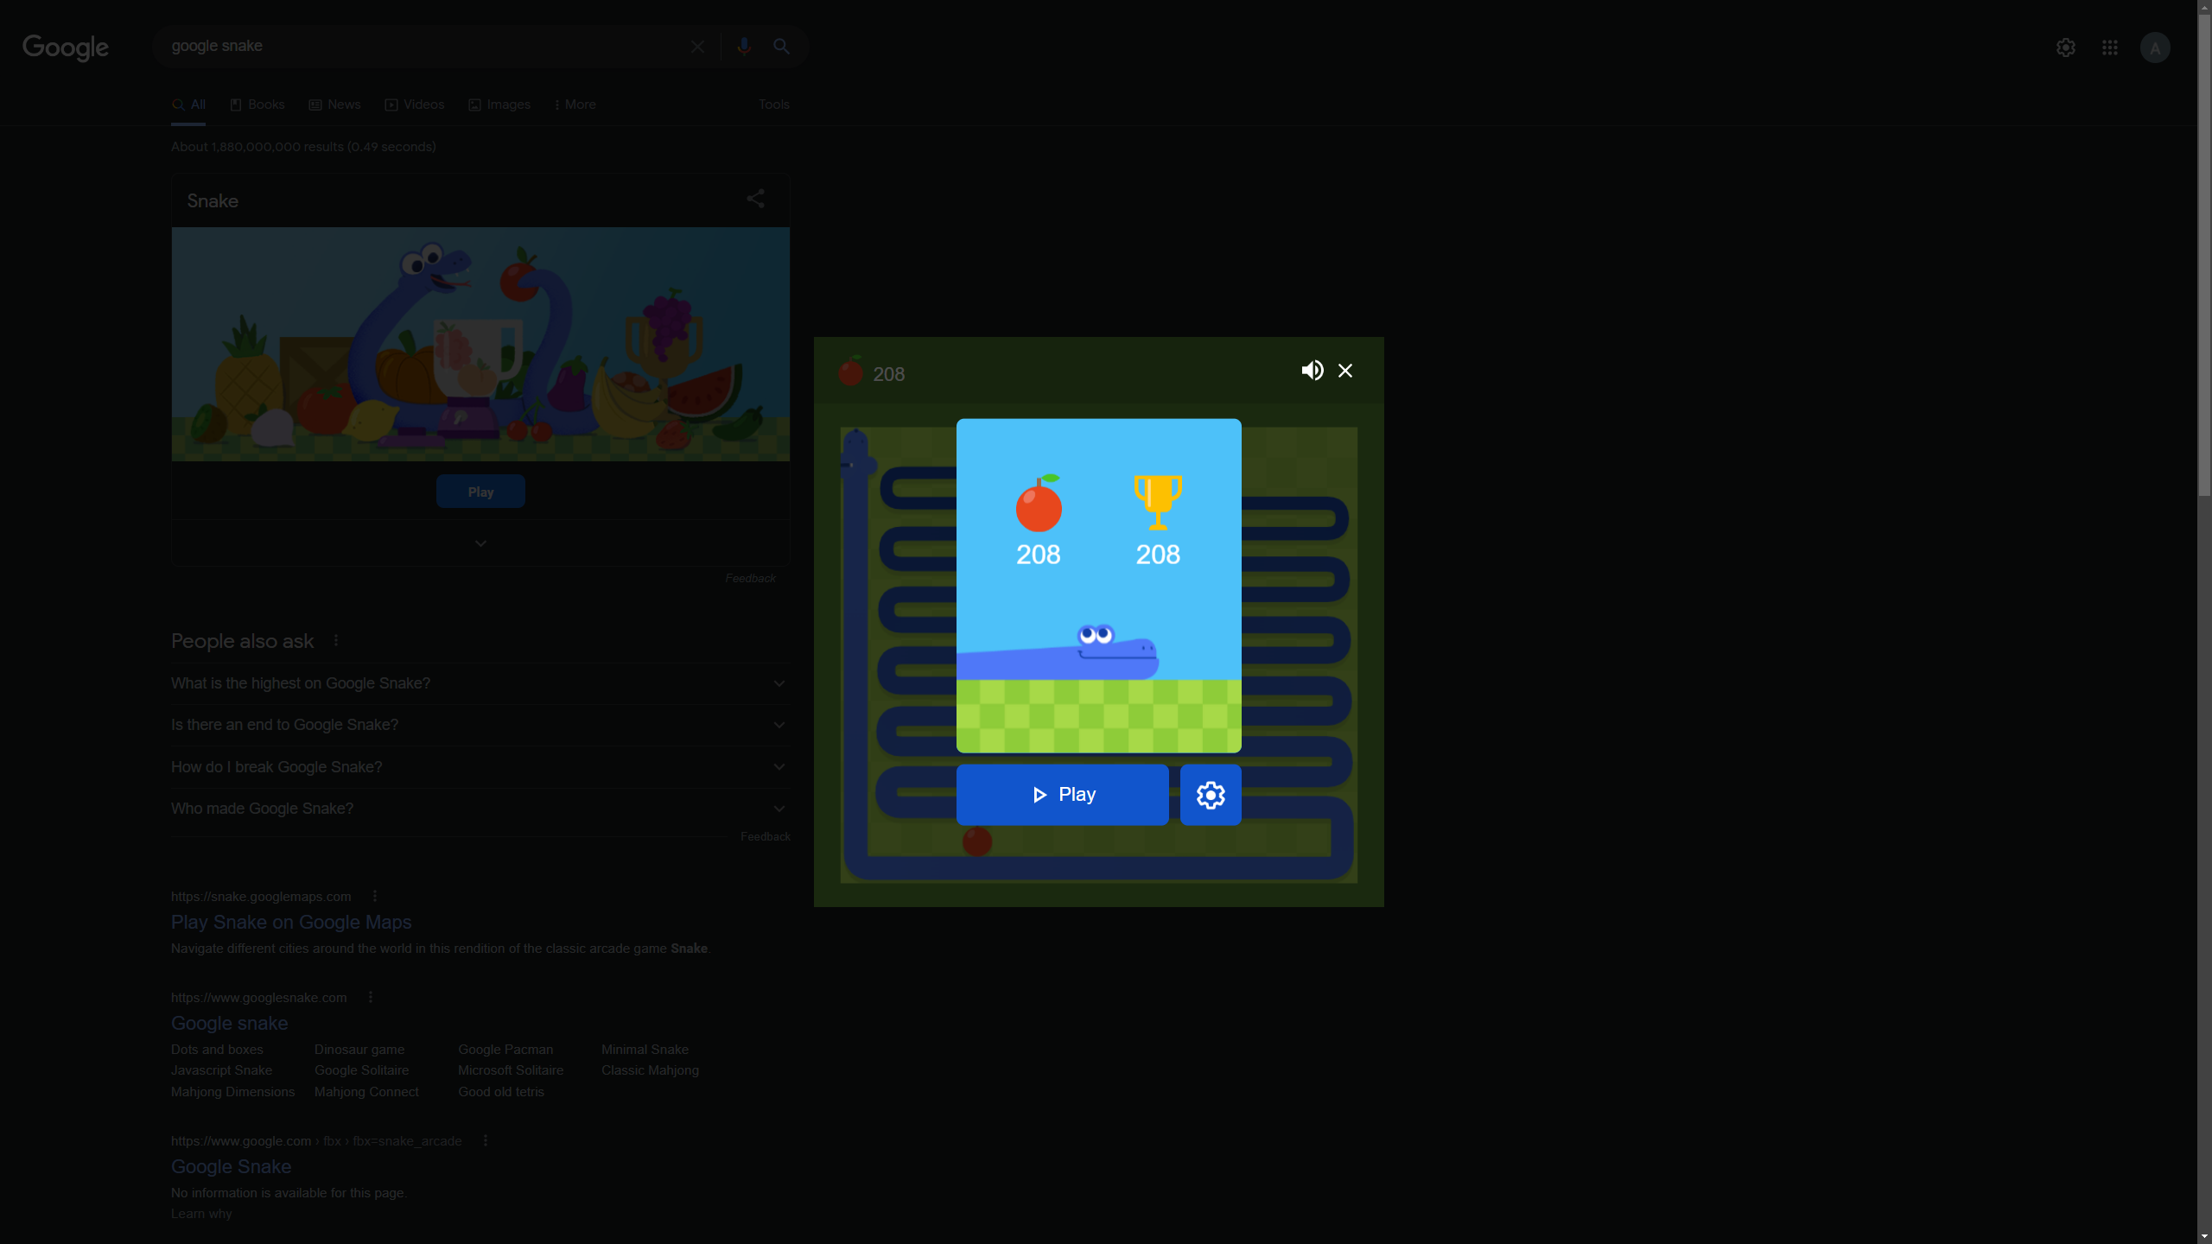
Task: Click Feedback under People also ask
Action: (766, 836)
